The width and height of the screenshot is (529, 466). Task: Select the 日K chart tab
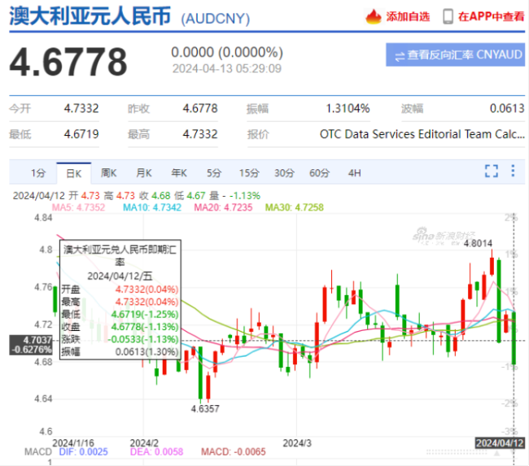coord(73,173)
